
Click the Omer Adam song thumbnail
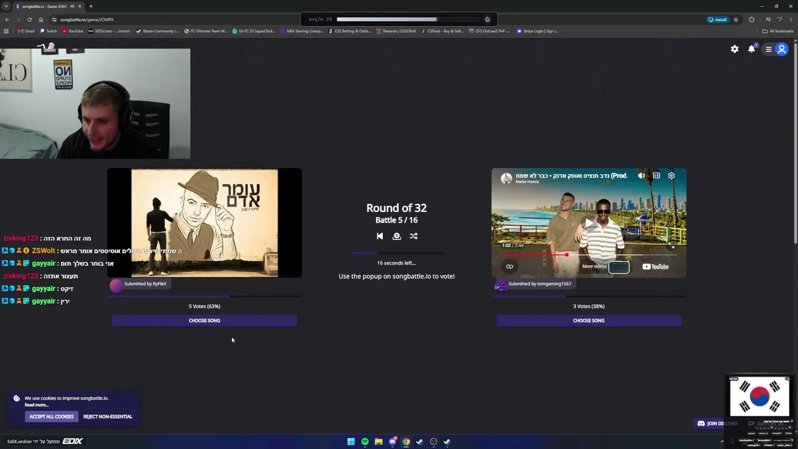pos(204,223)
